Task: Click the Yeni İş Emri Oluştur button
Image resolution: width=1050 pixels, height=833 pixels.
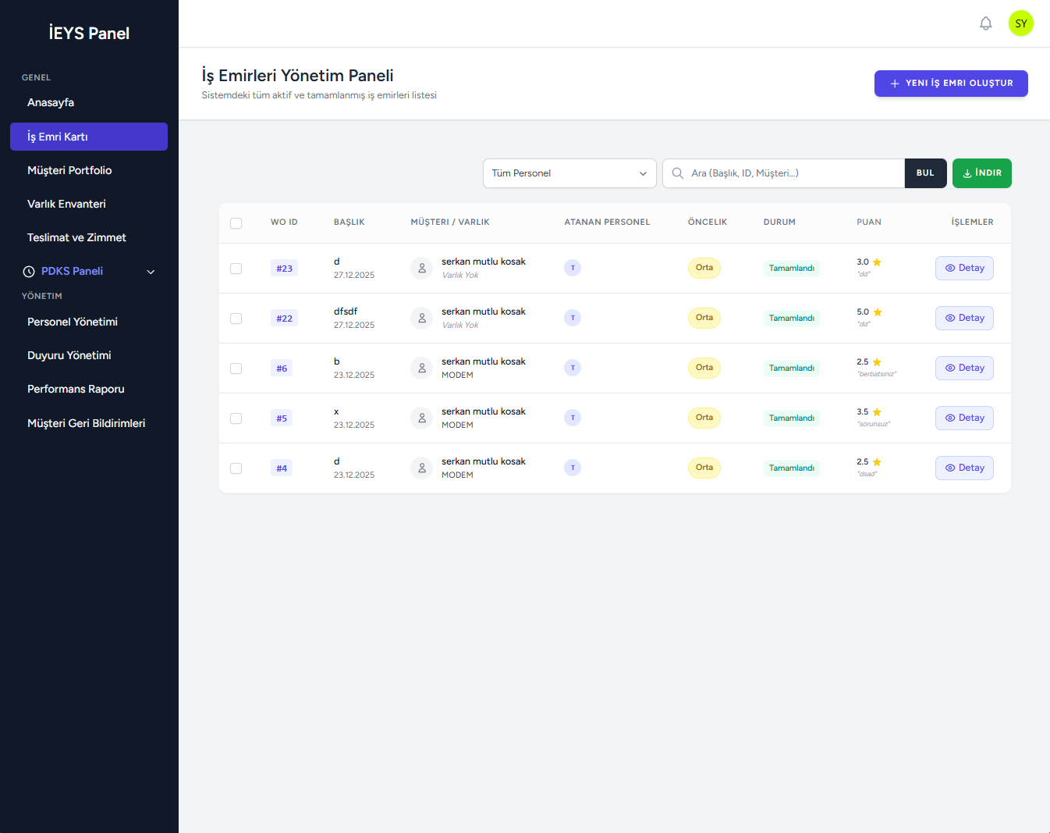Action: click(x=950, y=83)
